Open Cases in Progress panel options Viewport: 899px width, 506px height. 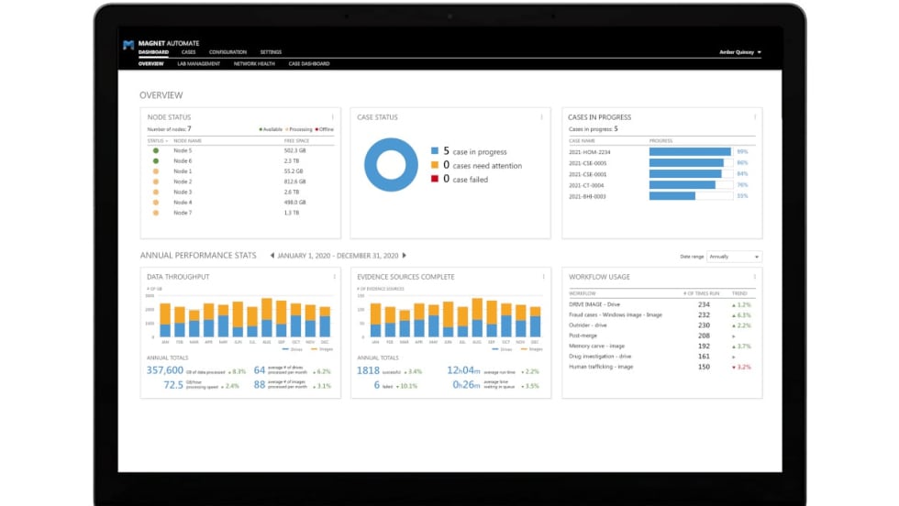click(x=755, y=117)
